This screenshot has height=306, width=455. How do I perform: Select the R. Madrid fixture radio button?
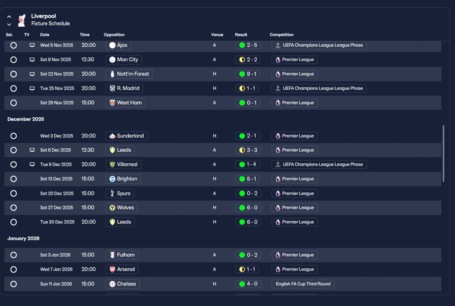click(14, 88)
